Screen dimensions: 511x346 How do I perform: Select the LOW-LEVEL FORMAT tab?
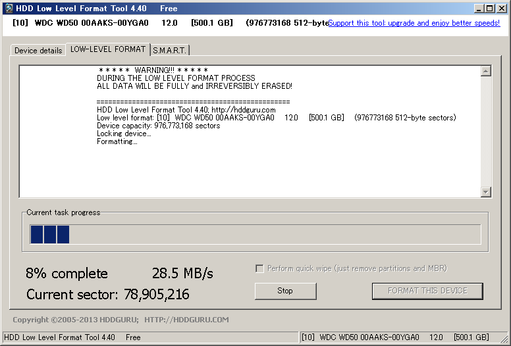pyautogui.click(x=108, y=49)
